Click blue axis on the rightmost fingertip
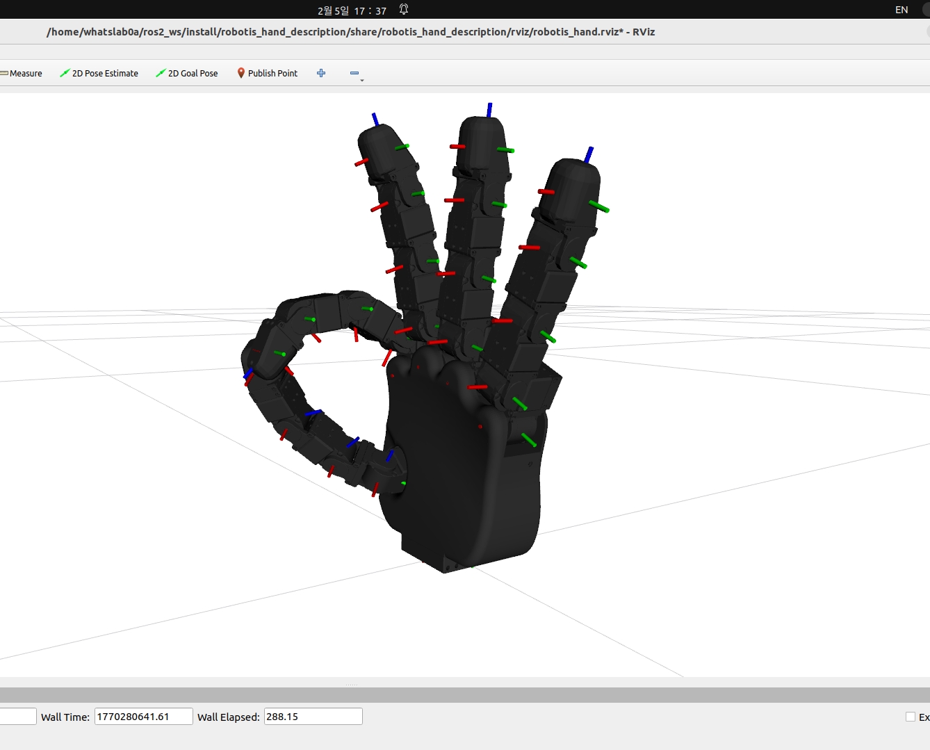The height and width of the screenshot is (750, 930). [x=589, y=154]
